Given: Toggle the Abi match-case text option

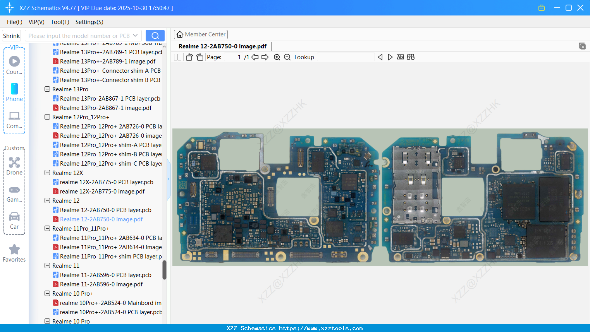Looking at the screenshot, I should pyautogui.click(x=401, y=57).
